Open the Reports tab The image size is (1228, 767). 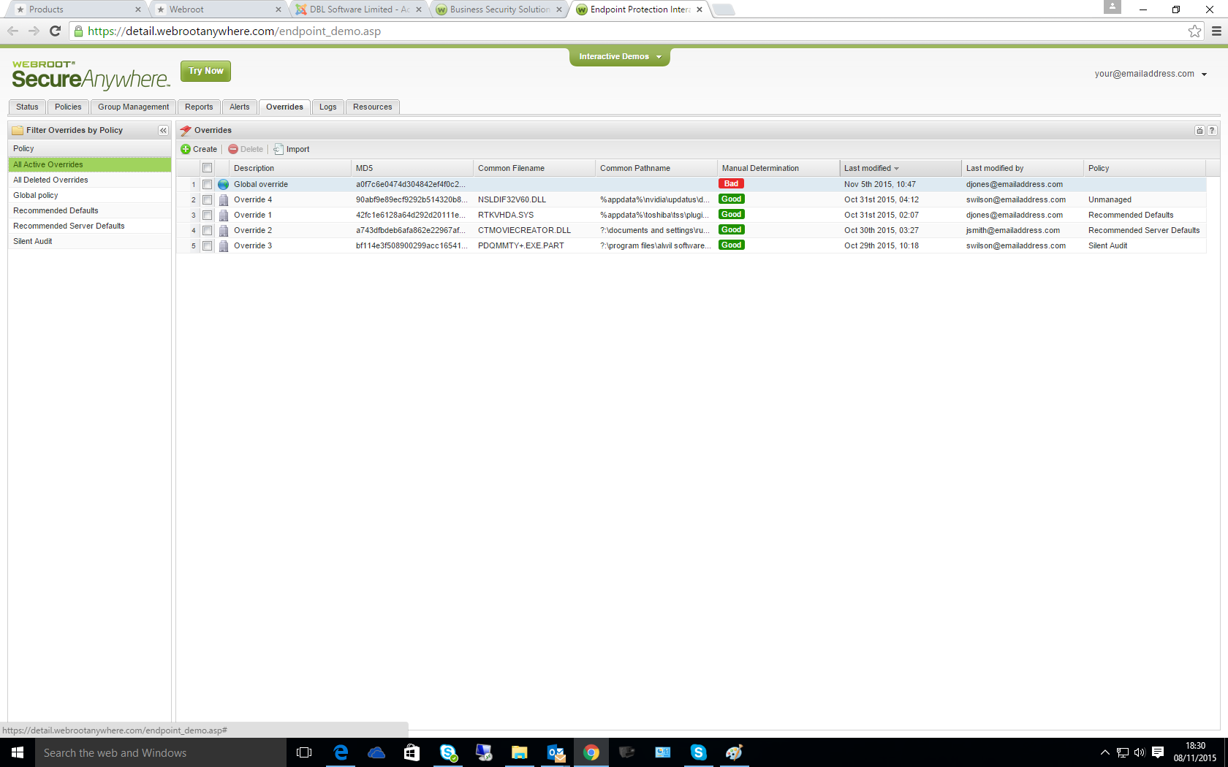click(199, 107)
